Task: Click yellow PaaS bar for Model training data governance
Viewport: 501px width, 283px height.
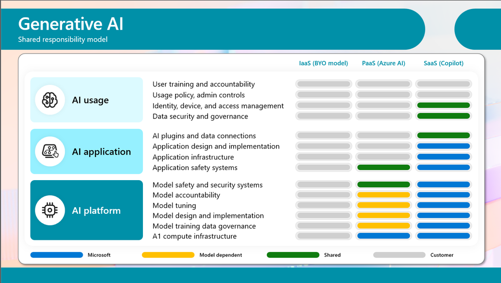Action: click(x=384, y=226)
